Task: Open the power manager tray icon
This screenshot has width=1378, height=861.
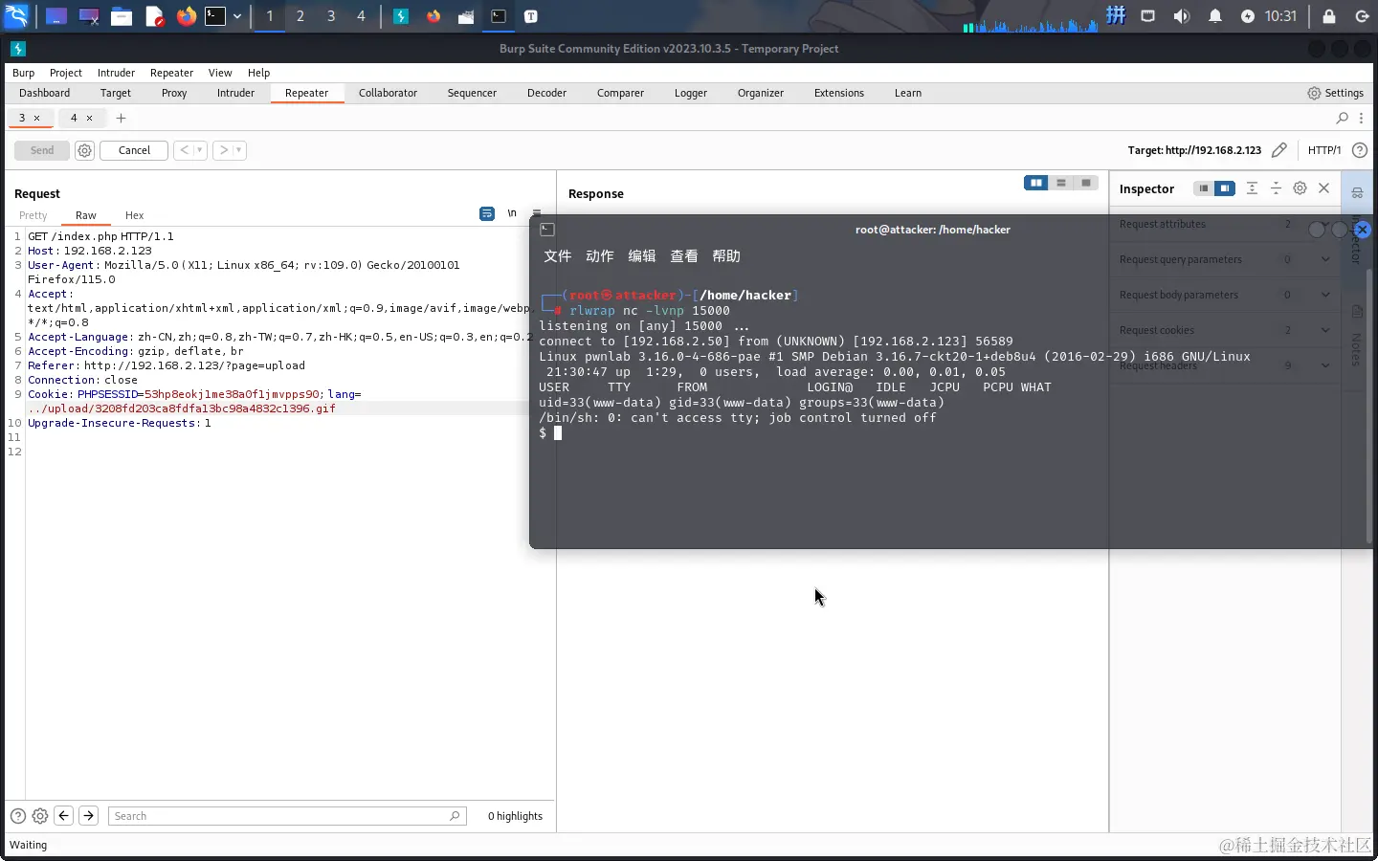Action: [1248, 16]
